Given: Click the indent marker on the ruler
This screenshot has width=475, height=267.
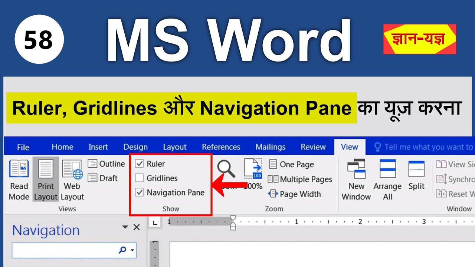Looking at the screenshot, I should coord(233,222).
